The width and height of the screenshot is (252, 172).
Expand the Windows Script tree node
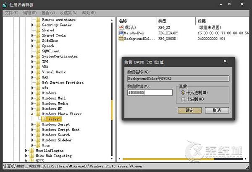click(x=32, y=124)
